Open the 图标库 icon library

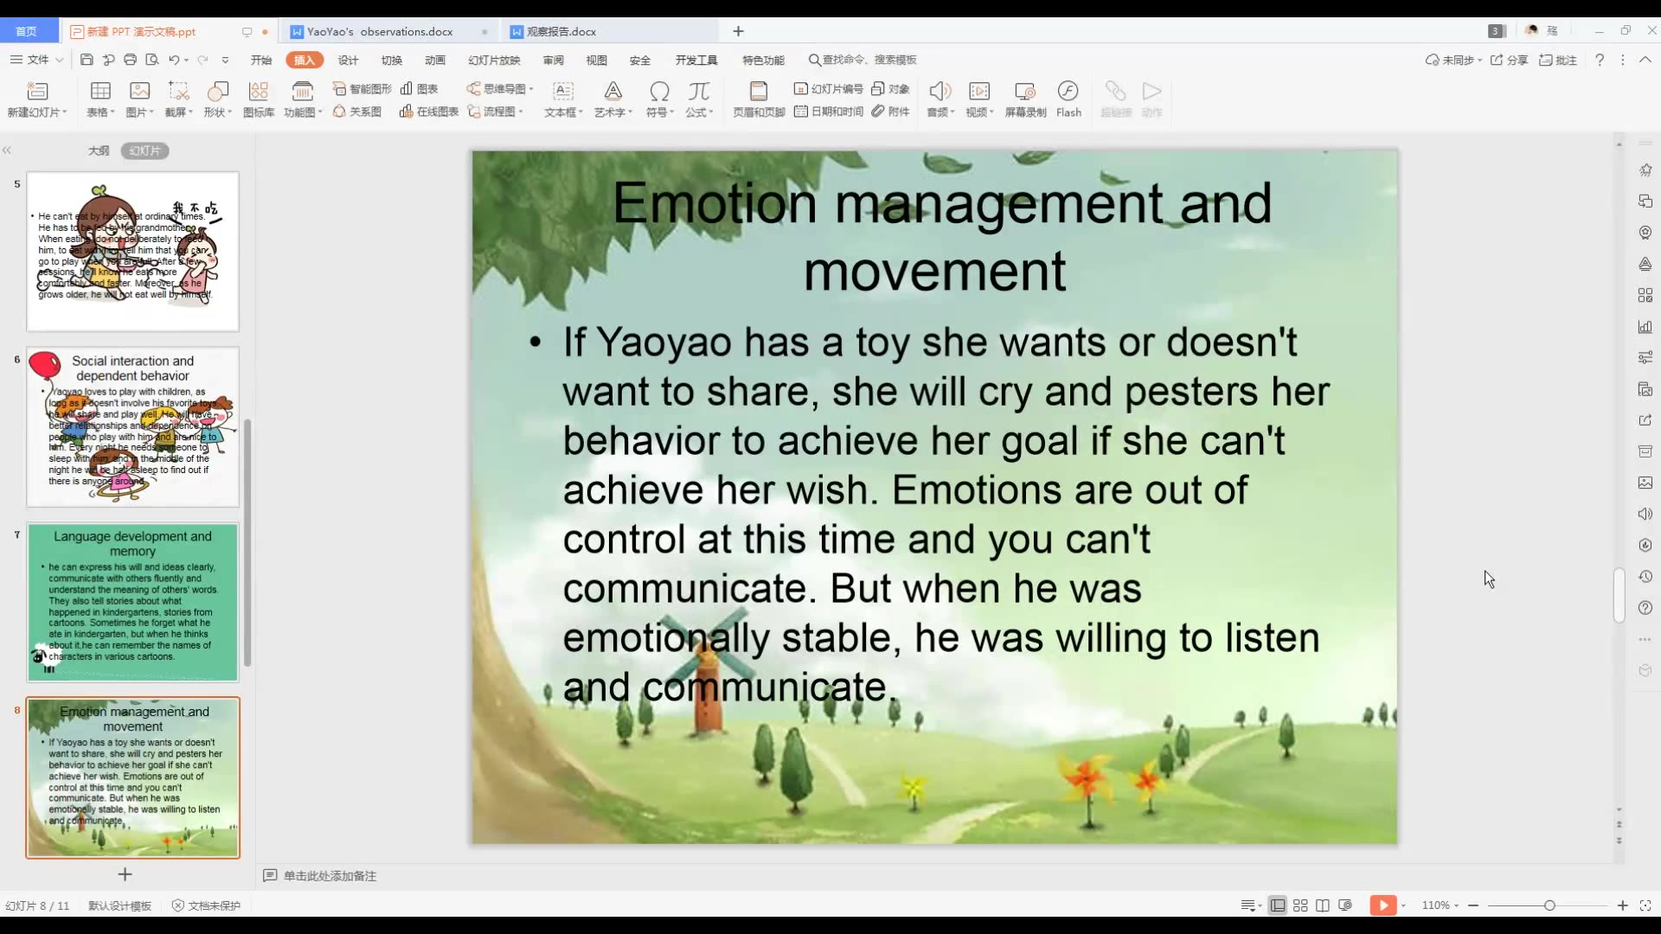coord(258,99)
